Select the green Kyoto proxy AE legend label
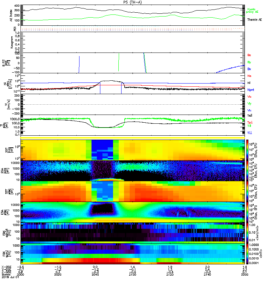Viewport: 265px width, 282px height. coord(252,11)
